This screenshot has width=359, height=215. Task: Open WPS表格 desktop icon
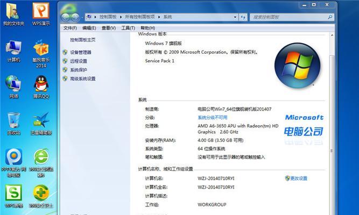tap(14, 193)
